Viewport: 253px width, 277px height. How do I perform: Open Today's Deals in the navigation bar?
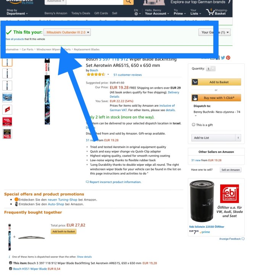pyautogui.click(x=81, y=13)
